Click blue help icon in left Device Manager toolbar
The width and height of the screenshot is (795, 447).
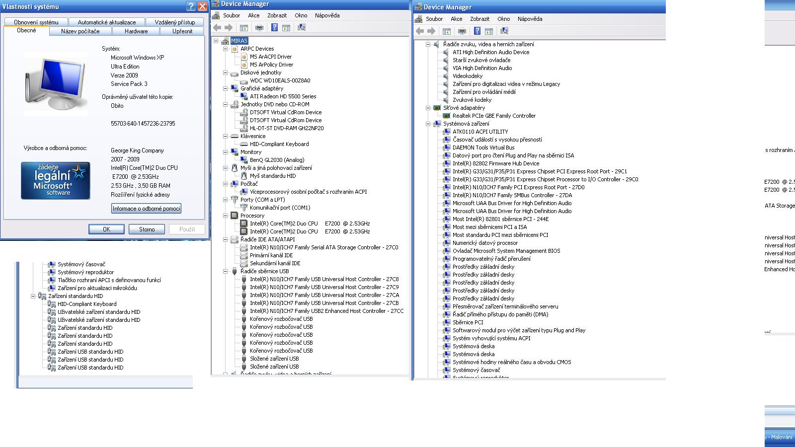(274, 27)
